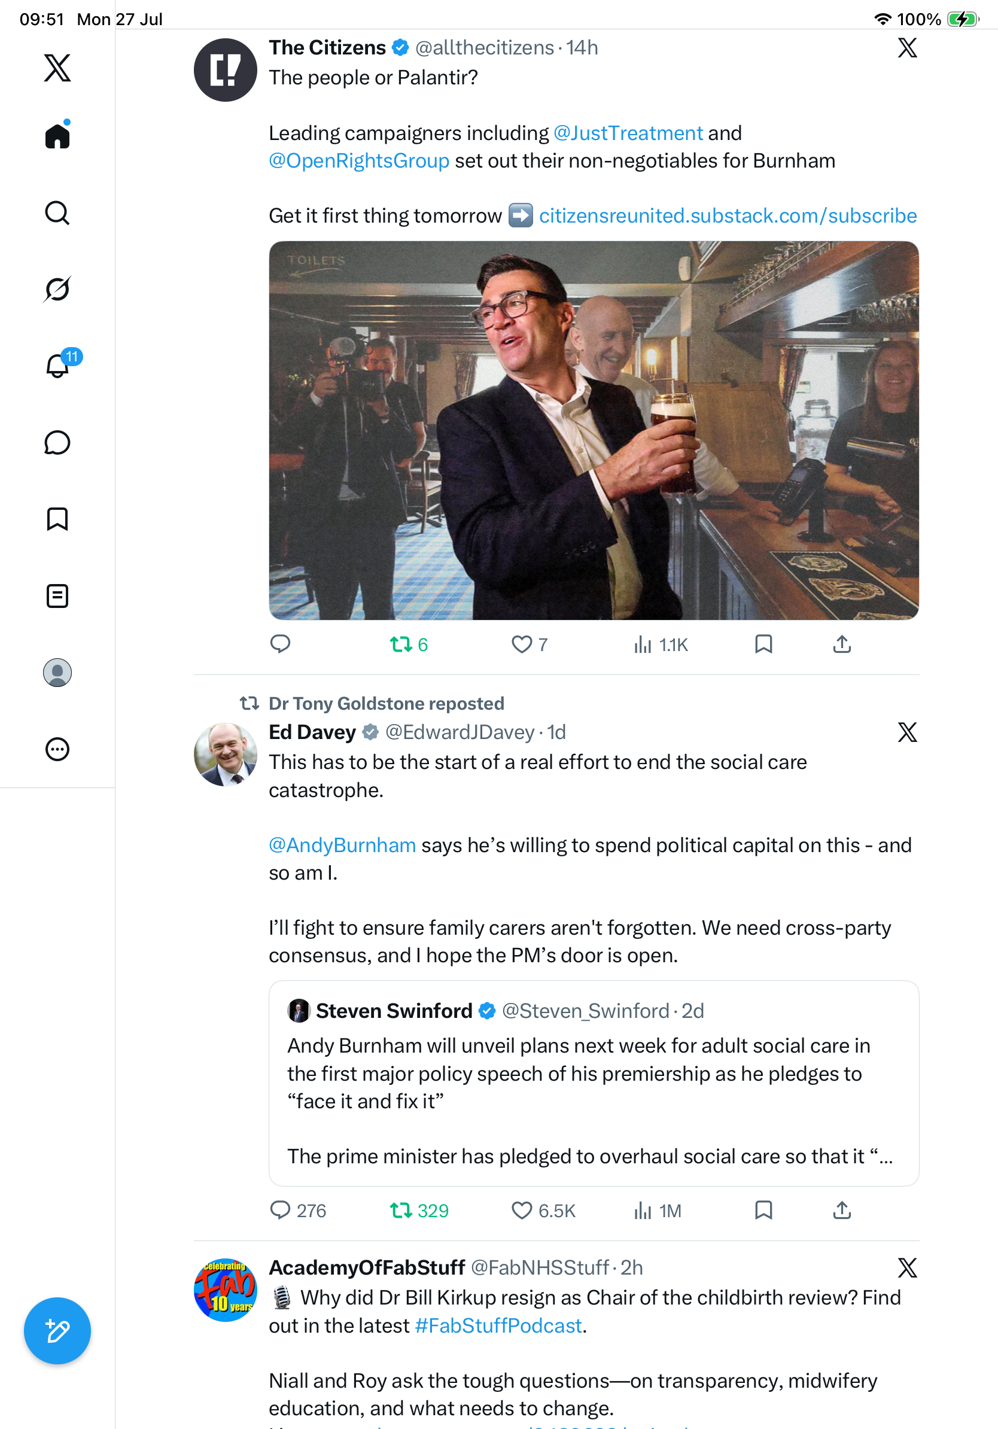Open Lists icon in sidebar
This screenshot has width=998, height=1429.
(57, 595)
